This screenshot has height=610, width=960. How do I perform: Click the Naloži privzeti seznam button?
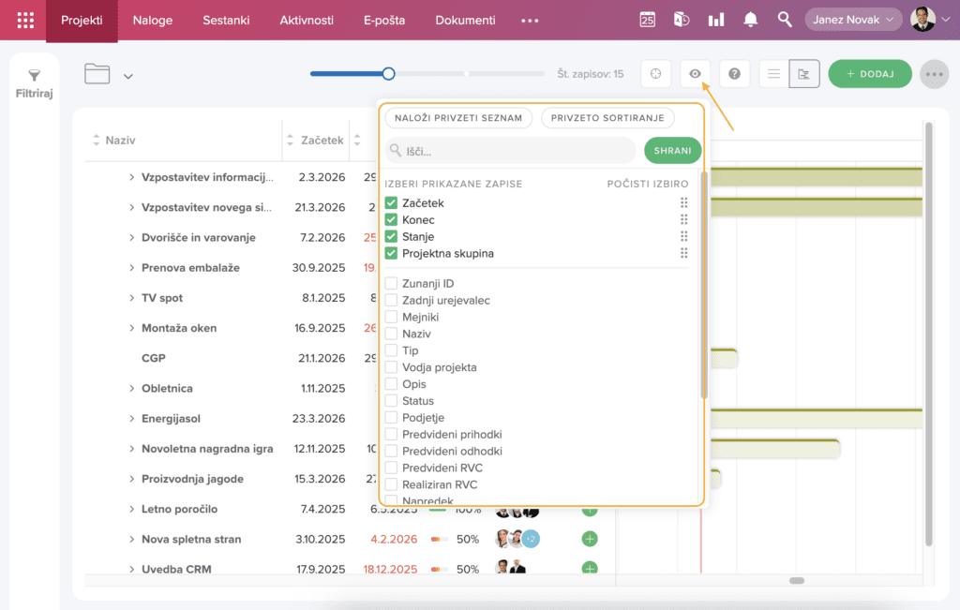point(458,118)
